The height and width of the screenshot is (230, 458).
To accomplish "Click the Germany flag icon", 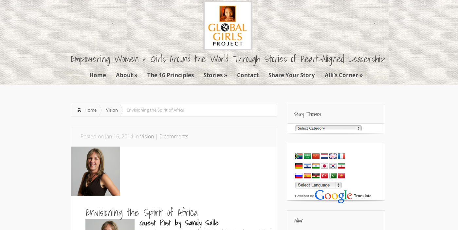I will [x=299, y=166].
